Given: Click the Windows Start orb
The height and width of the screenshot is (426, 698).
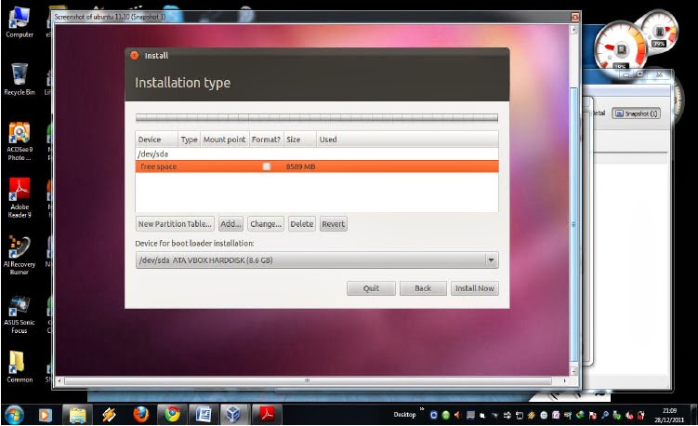Looking at the screenshot, I should click(14, 415).
